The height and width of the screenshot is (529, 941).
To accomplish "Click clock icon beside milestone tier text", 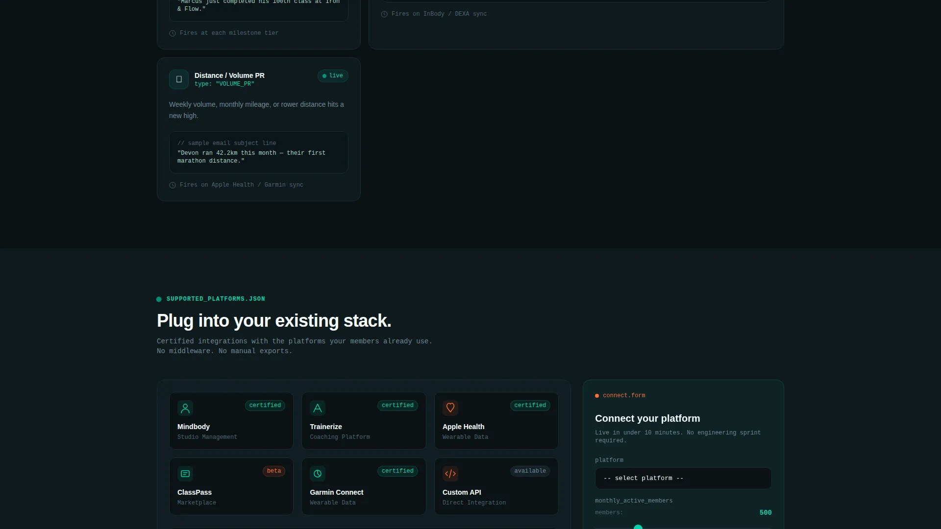I will [173, 33].
